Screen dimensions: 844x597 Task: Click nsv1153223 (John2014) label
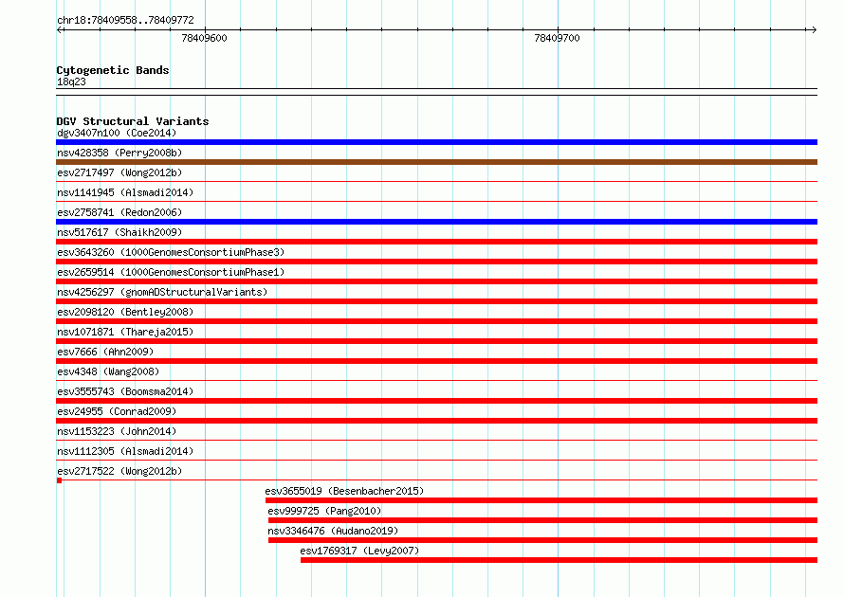pyautogui.click(x=117, y=431)
